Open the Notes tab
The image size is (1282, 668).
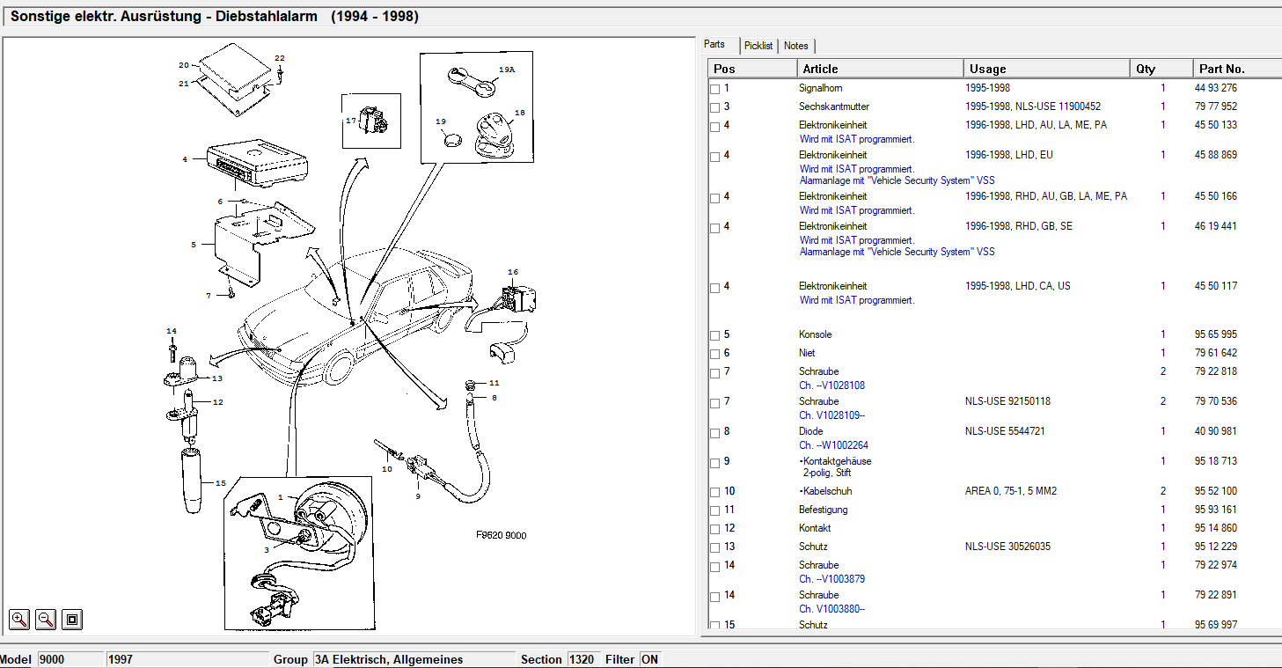796,46
